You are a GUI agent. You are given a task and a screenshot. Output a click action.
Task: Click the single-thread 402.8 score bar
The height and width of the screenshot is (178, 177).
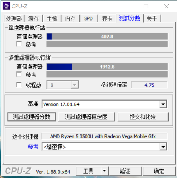coord(107,36)
